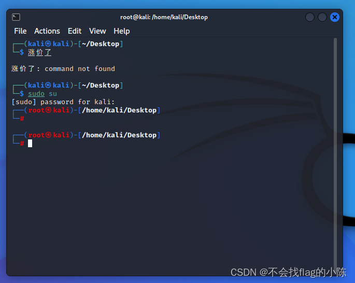Close the terminal with the blue X button
This screenshot has width=355, height=283.
pyautogui.click(x=335, y=17)
